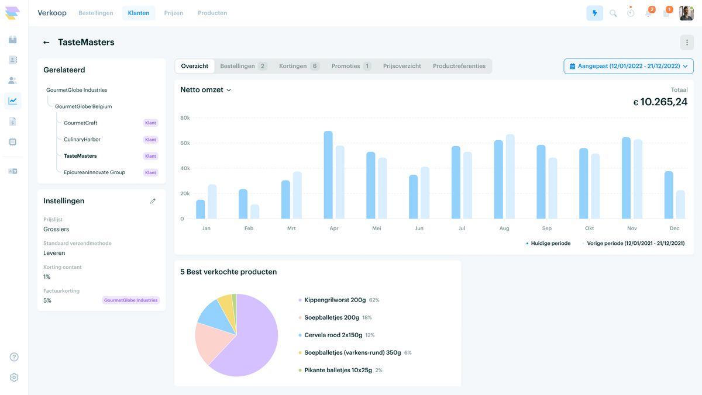Open the media card icon below the sidebar divider
Image resolution: width=702 pixels, height=395 pixels.
(x=13, y=171)
